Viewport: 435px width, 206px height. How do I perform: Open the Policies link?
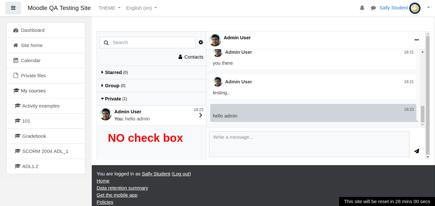coord(105,202)
